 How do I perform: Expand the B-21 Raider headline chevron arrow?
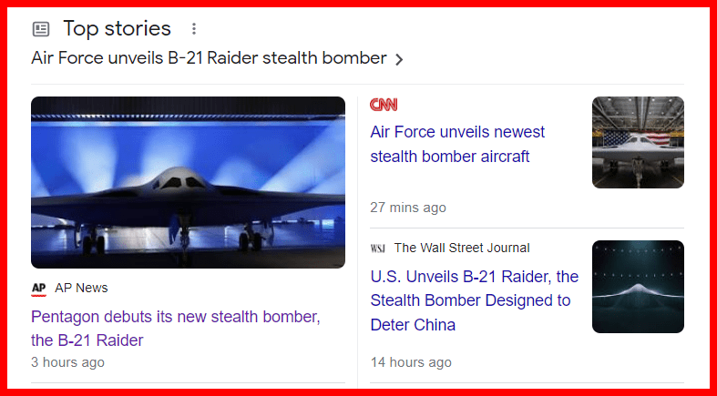[x=399, y=59]
